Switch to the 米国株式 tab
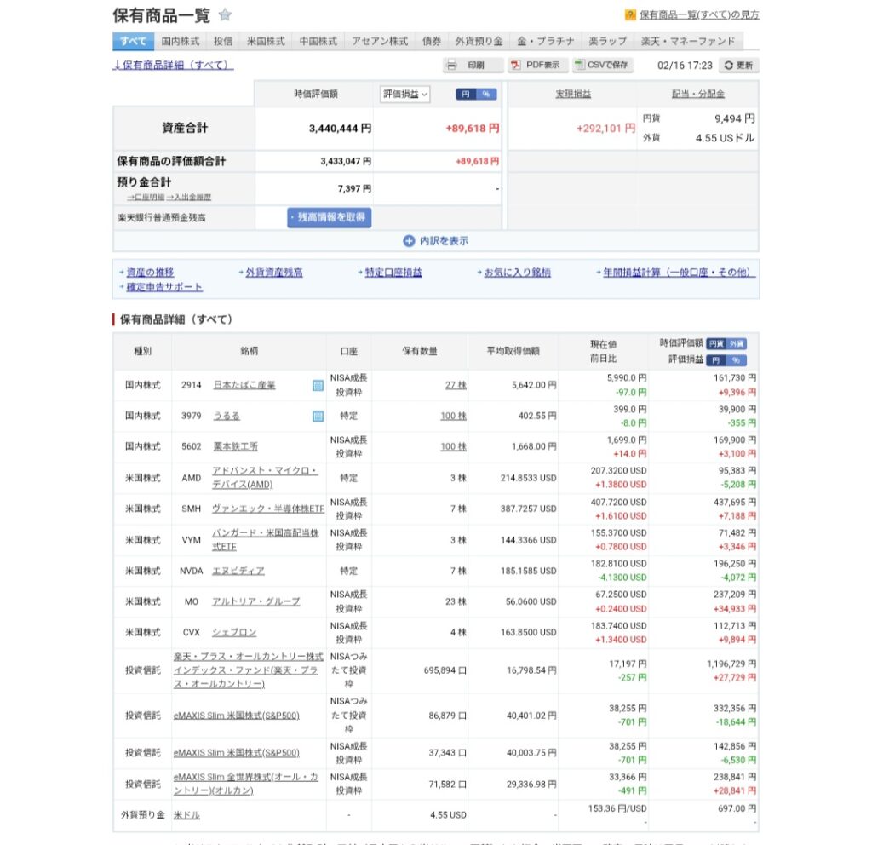 point(266,41)
